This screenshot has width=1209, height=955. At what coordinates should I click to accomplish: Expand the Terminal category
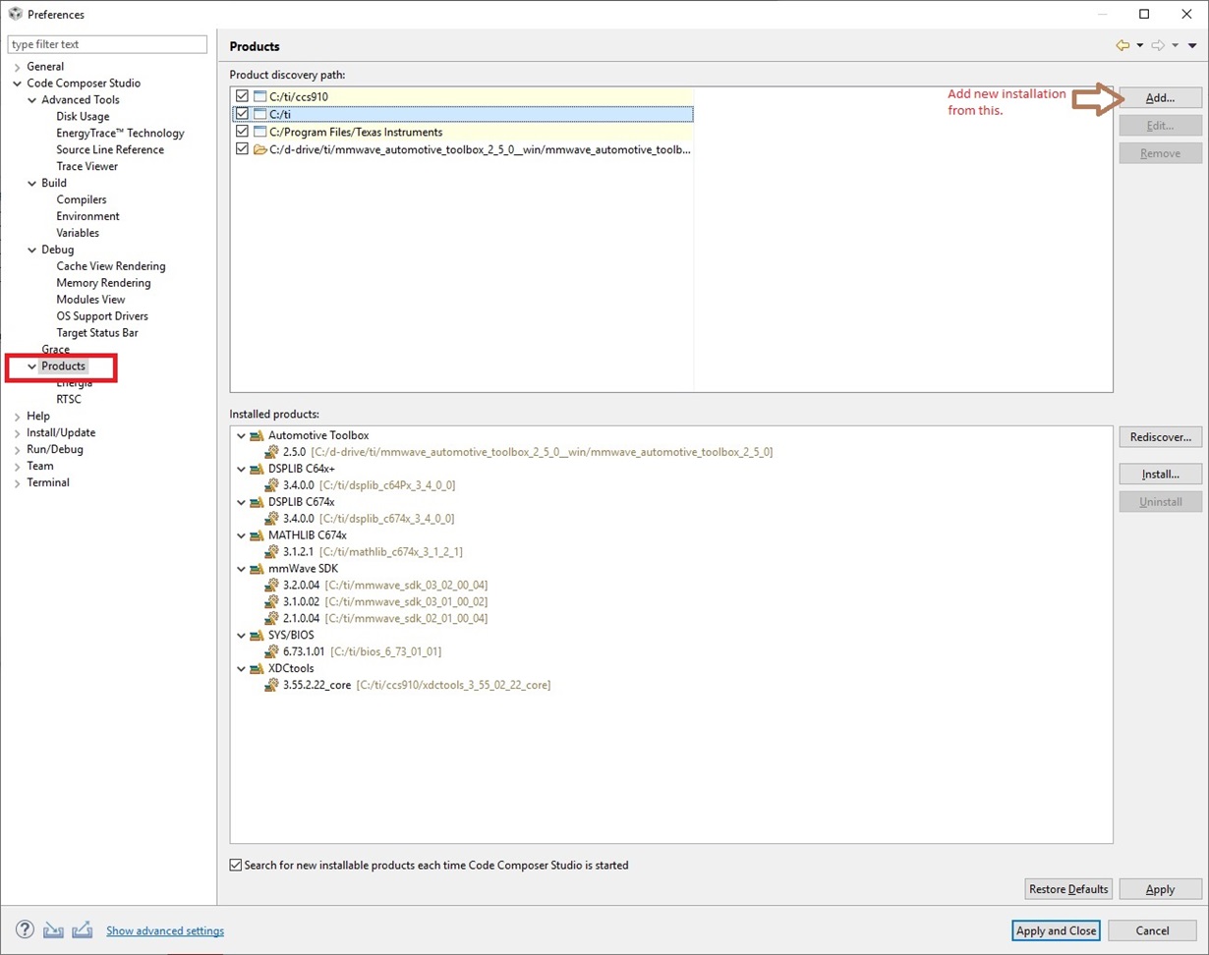click(x=17, y=483)
